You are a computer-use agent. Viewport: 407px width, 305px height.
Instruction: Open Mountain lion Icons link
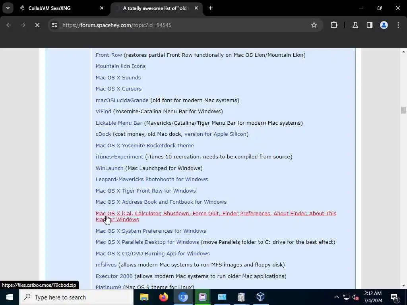(120, 66)
